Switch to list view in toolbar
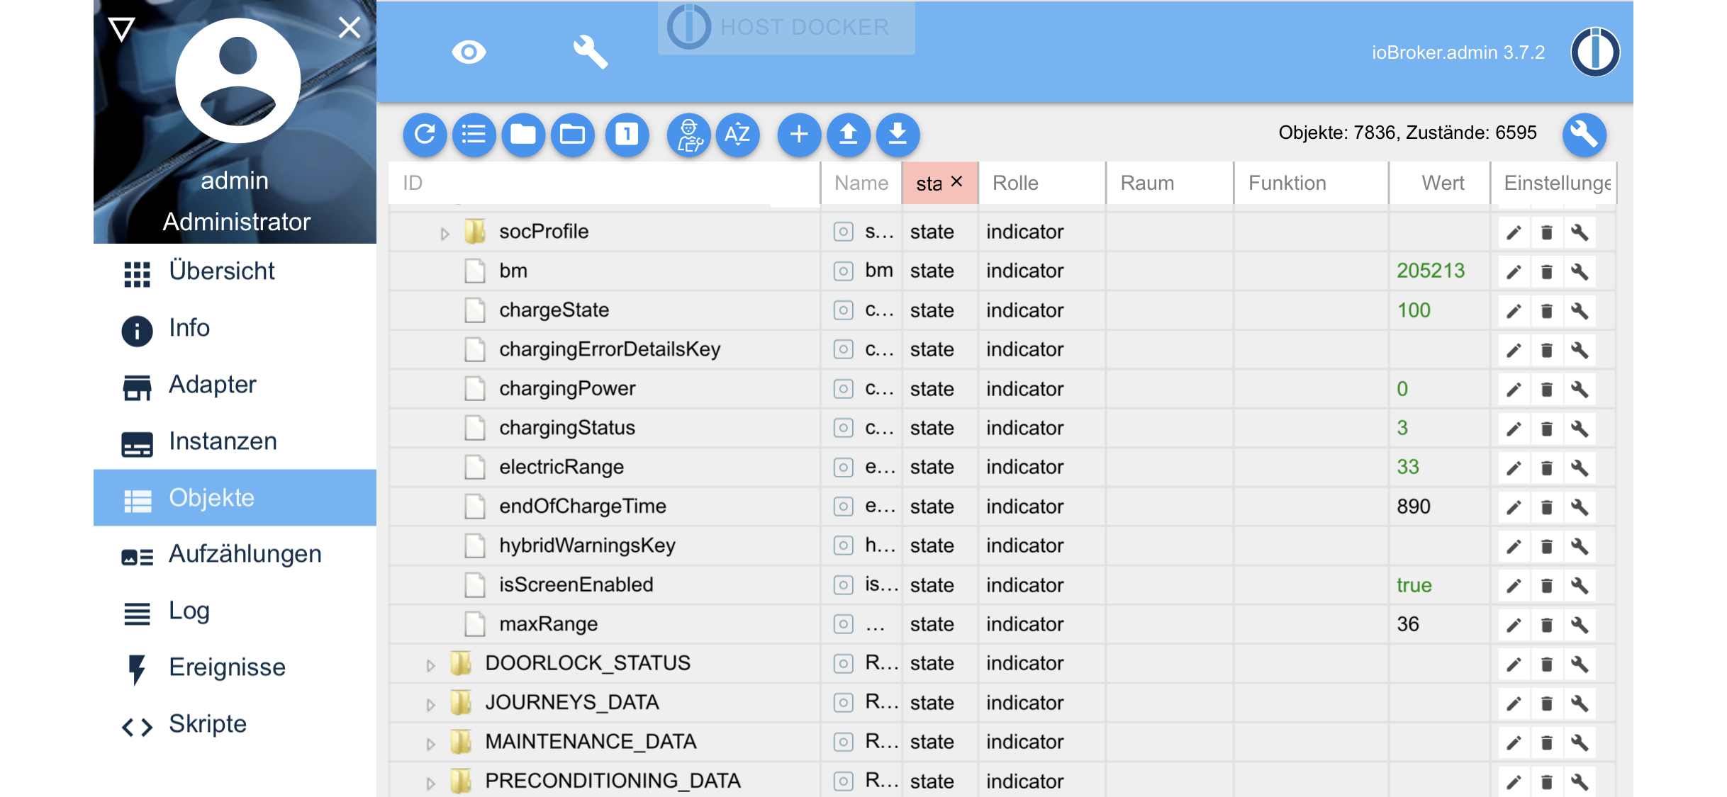This screenshot has height=797, width=1727. [474, 134]
